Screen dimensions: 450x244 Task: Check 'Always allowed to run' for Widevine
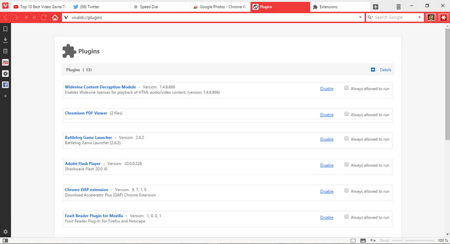346,88
